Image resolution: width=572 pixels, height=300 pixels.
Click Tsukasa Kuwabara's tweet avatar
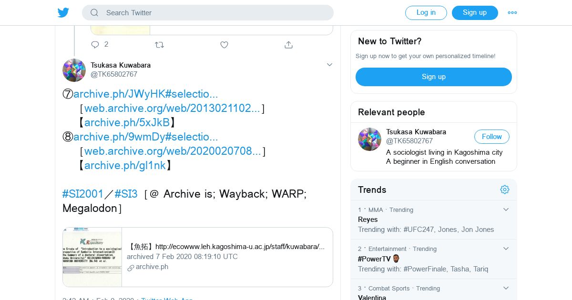[x=74, y=70]
